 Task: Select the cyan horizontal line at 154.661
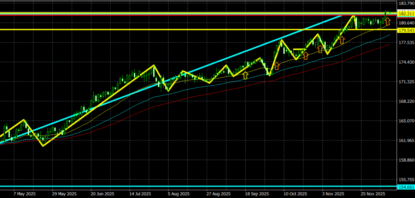point(162,187)
